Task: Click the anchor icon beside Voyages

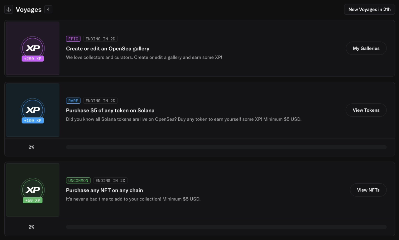Action: click(x=9, y=9)
